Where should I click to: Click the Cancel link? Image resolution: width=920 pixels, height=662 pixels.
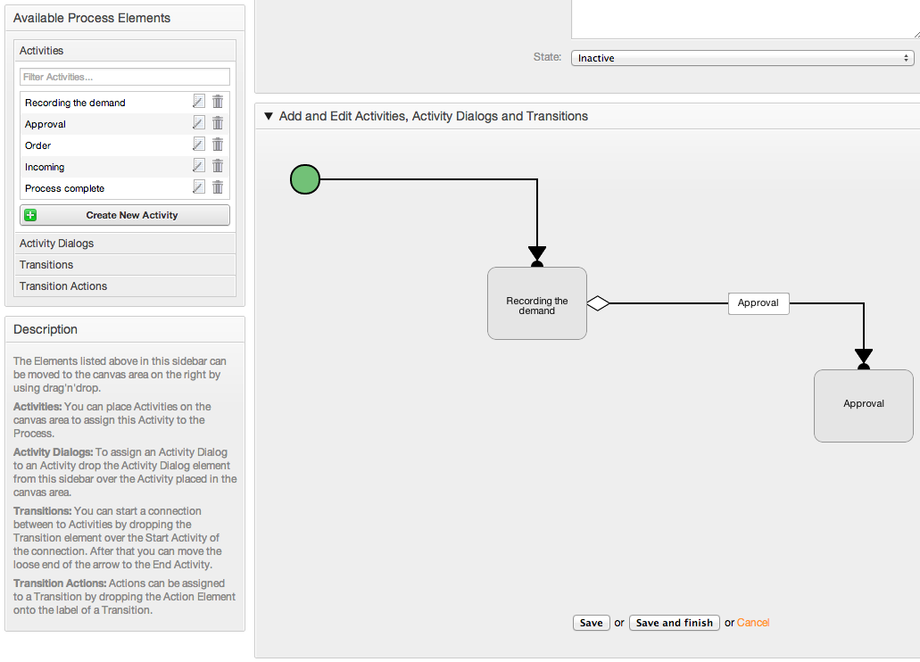752,623
